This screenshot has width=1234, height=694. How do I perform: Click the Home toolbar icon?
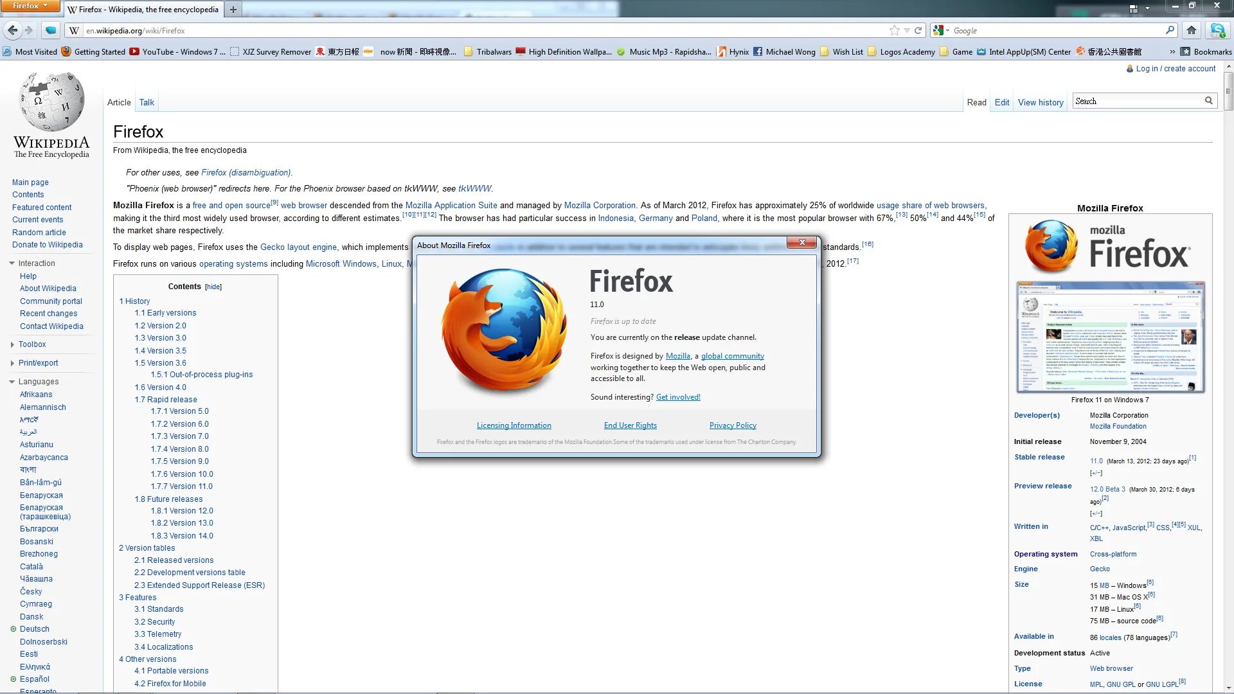coord(1192,30)
